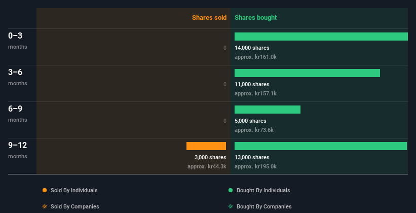Click the 5,000 shares label
The width and height of the screenshot is (416, 213).
250,121
